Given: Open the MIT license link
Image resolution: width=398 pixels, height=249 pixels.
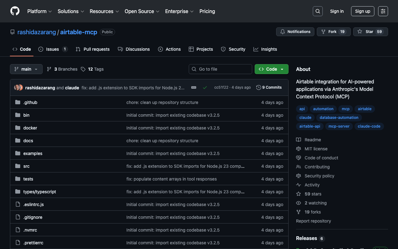Looking at the screenshot, I should [316, 149].
